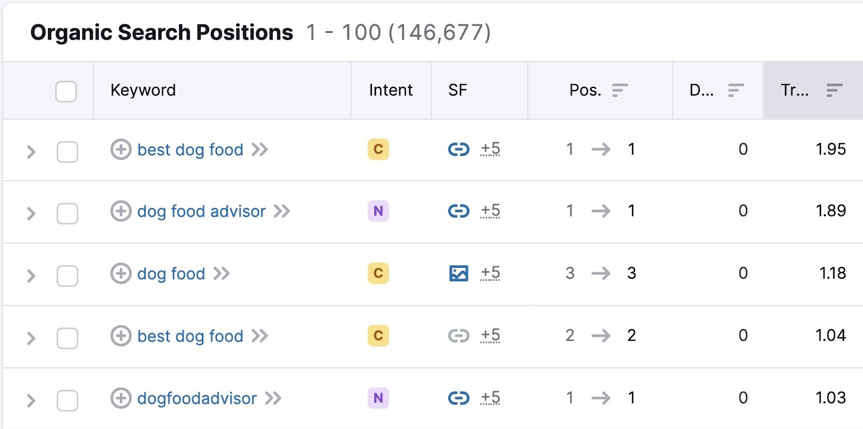This screenshot has height=429, width=863.
Task: Expand the 'dogfoodadvisor' row details
Action: pos(31,401)
